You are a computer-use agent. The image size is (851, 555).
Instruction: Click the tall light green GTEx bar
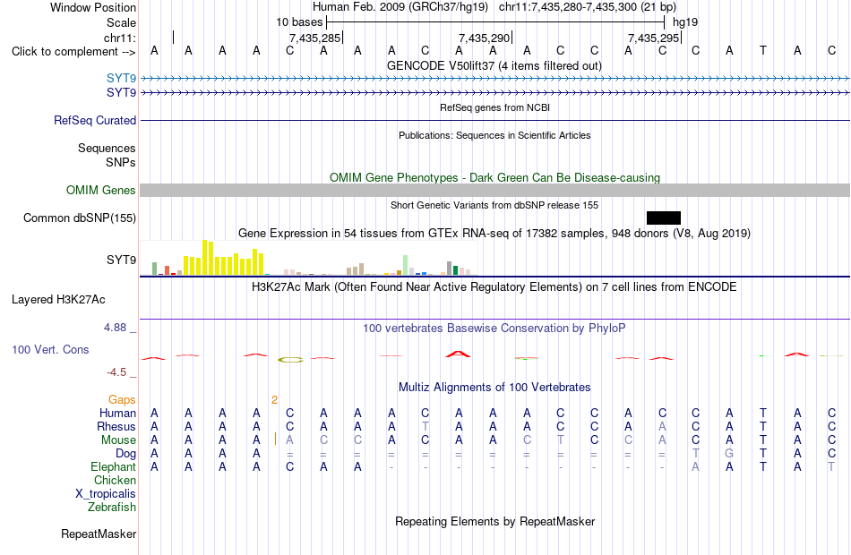(x=405, y=265)
